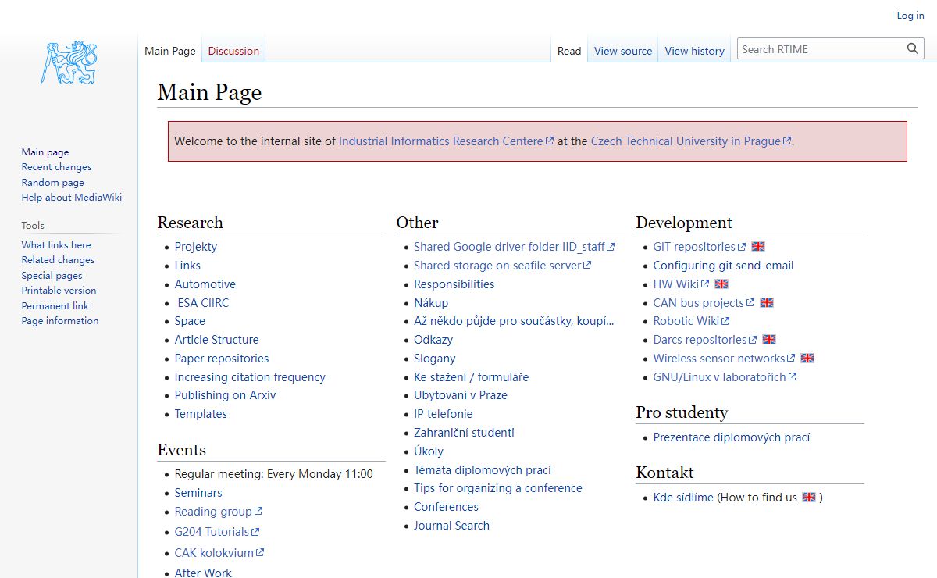Click the Log in link
The image size is (937, 578).
[x=910, y=16]
